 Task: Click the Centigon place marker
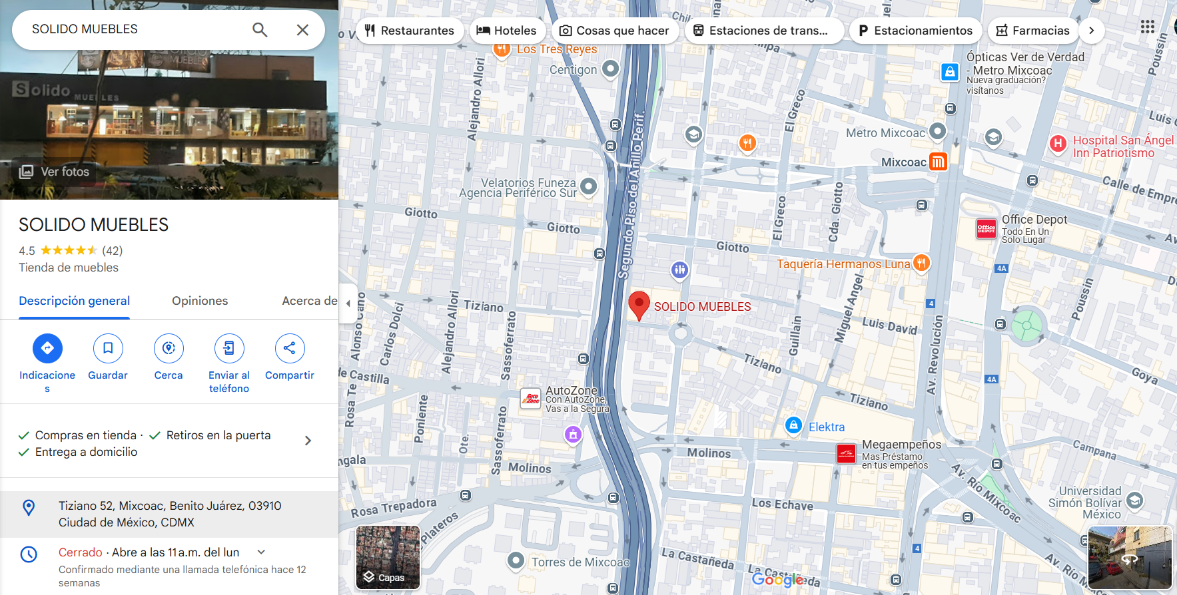(611, 68)
